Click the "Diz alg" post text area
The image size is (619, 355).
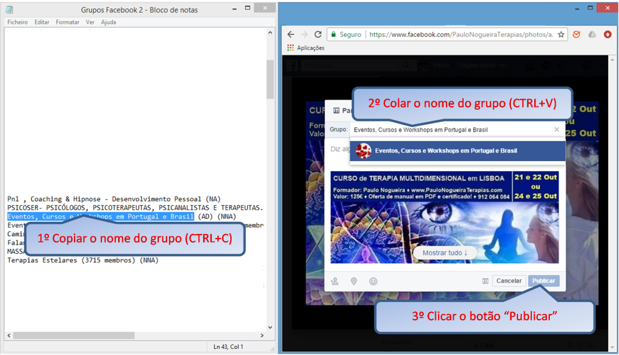[340, 149]
